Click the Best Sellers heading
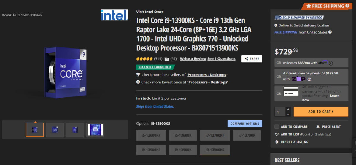Screen dimensions: 356x165 pyautogui.click(x=287, y=160)
